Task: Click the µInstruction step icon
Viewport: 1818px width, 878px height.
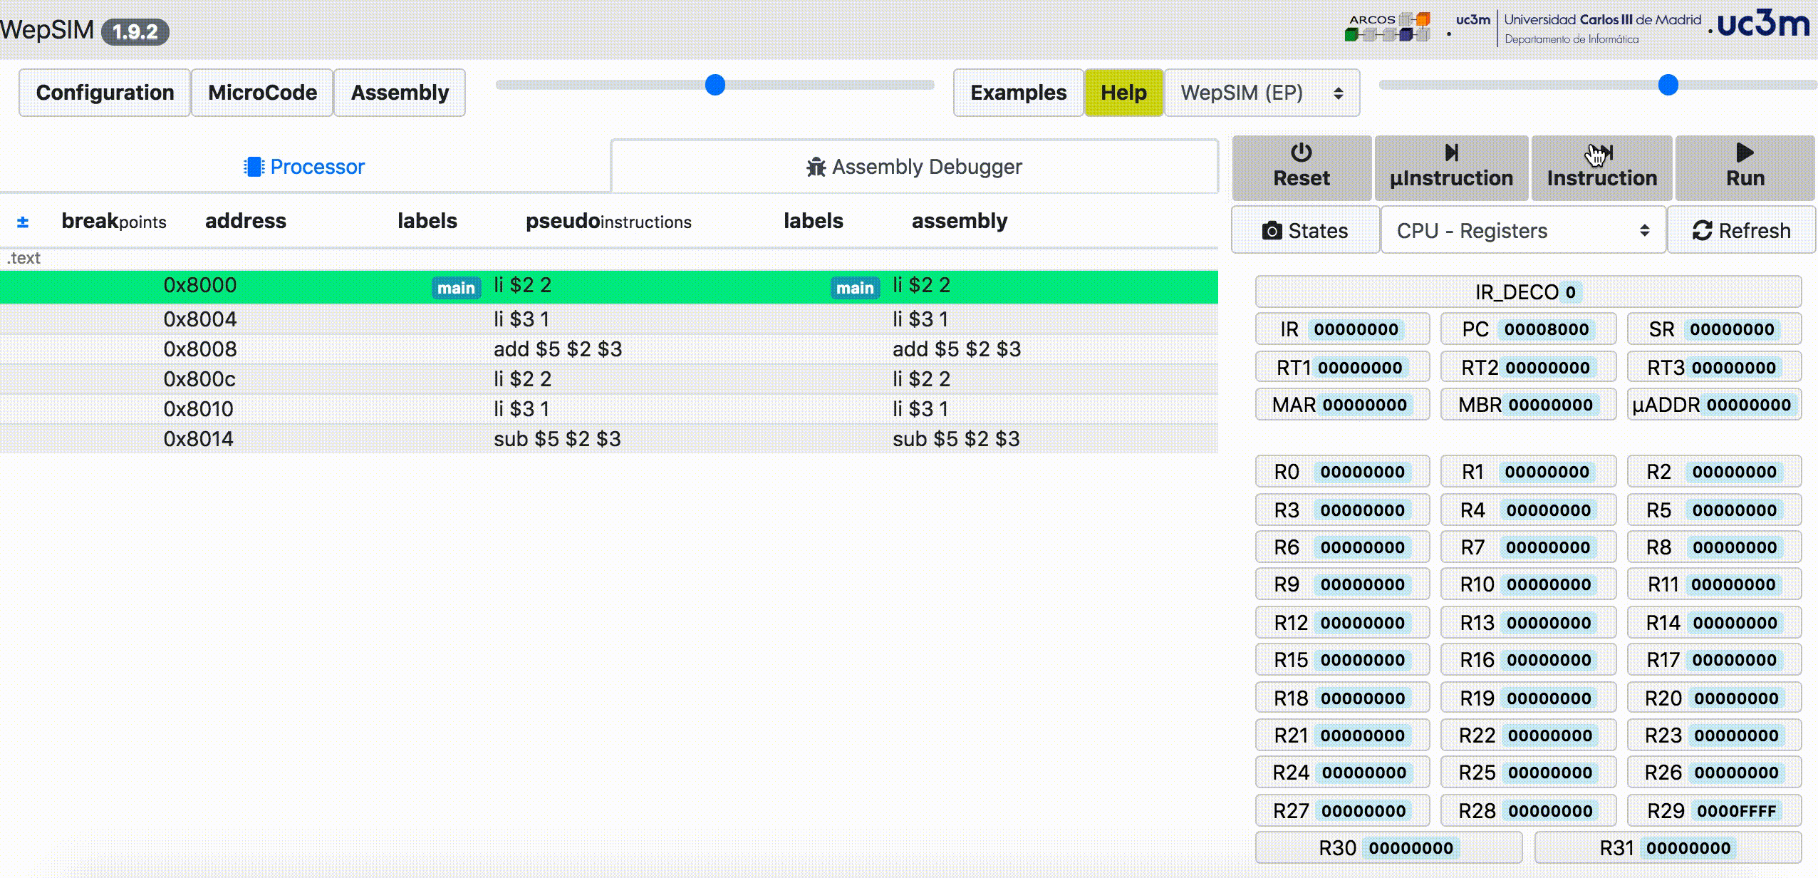Action: [x=1451, y=153]
